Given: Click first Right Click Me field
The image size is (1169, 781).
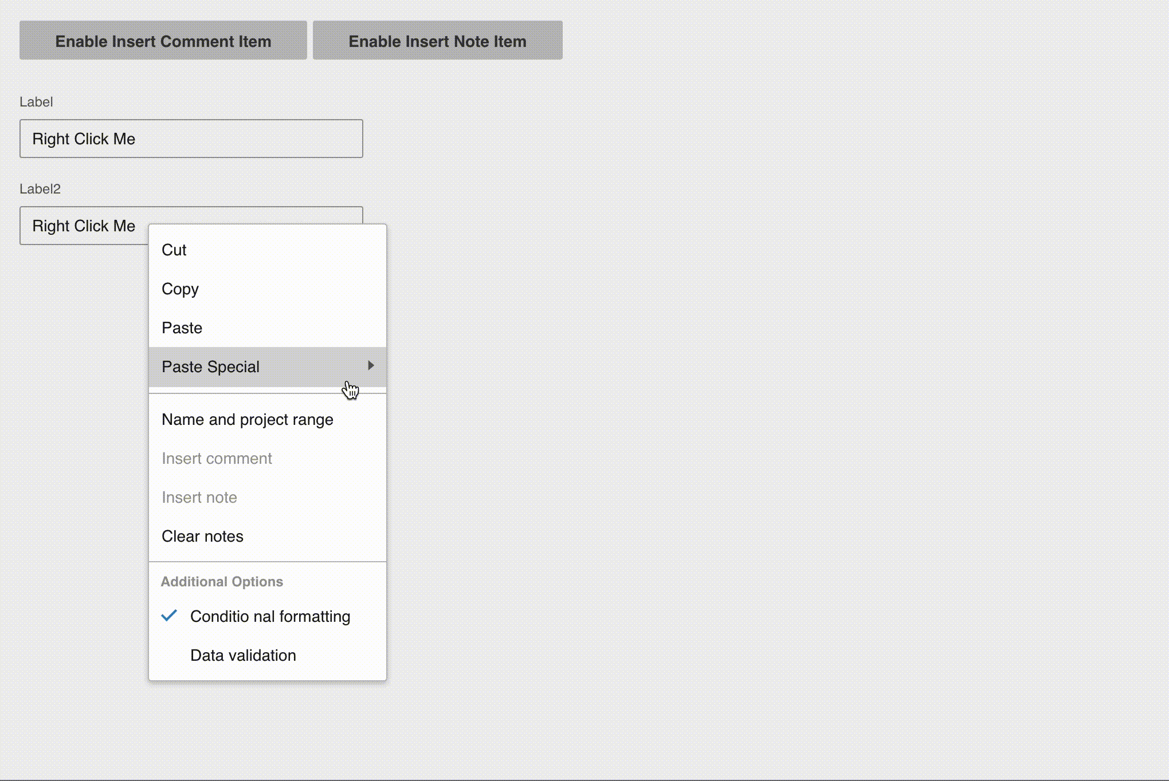Looking at the screenshot, I should tap(191, 139).
